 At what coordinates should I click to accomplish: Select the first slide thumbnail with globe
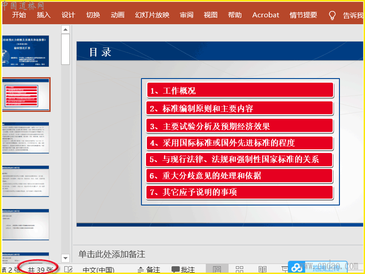click(26, 51)
